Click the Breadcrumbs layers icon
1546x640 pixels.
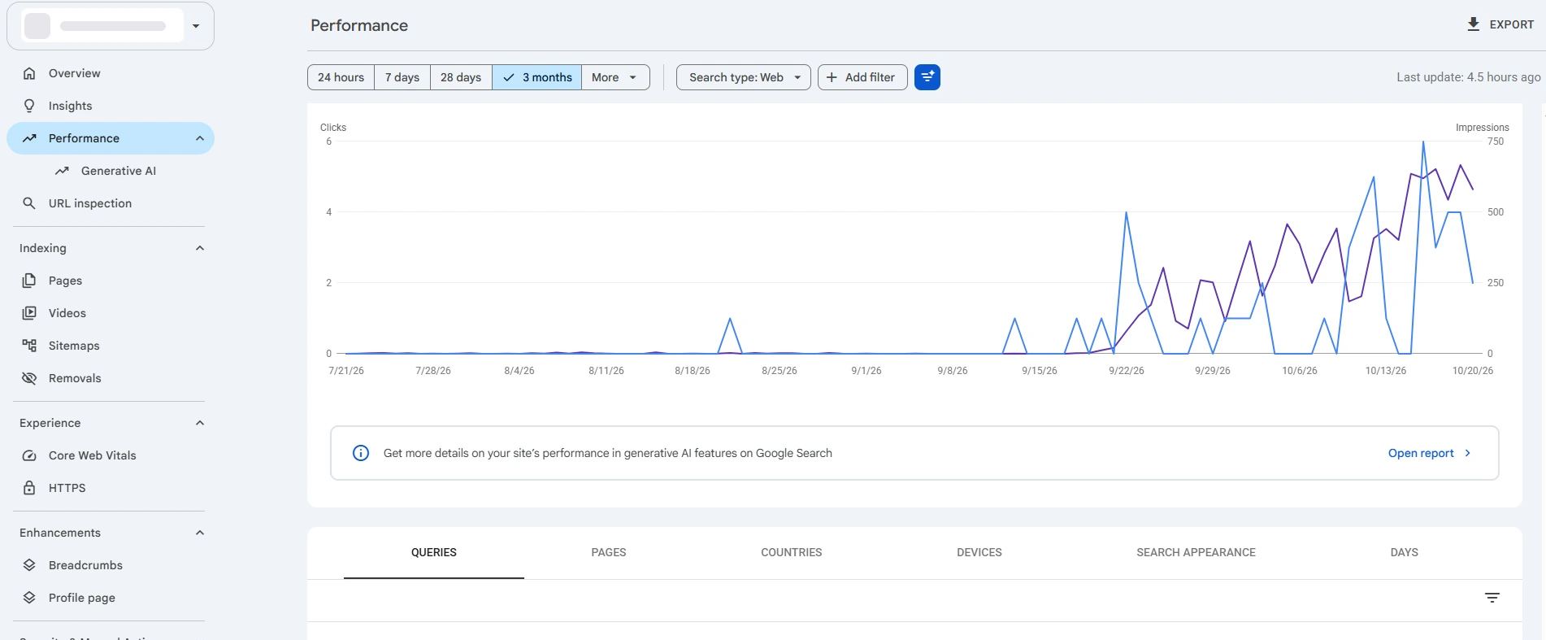tap(29, 565)
